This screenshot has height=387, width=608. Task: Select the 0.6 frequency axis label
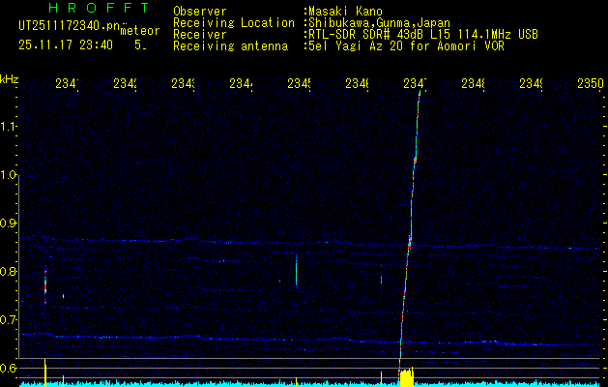(x=9, y=369)
